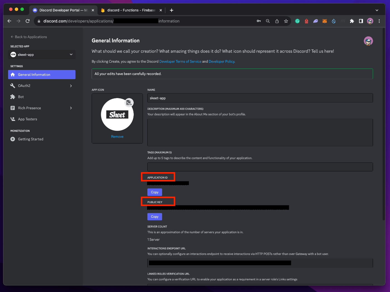The height and width of the screenshot is (292, 390).
Task: Expand the OAuth2 submenu arrow
Action: (x=71, y=86)
